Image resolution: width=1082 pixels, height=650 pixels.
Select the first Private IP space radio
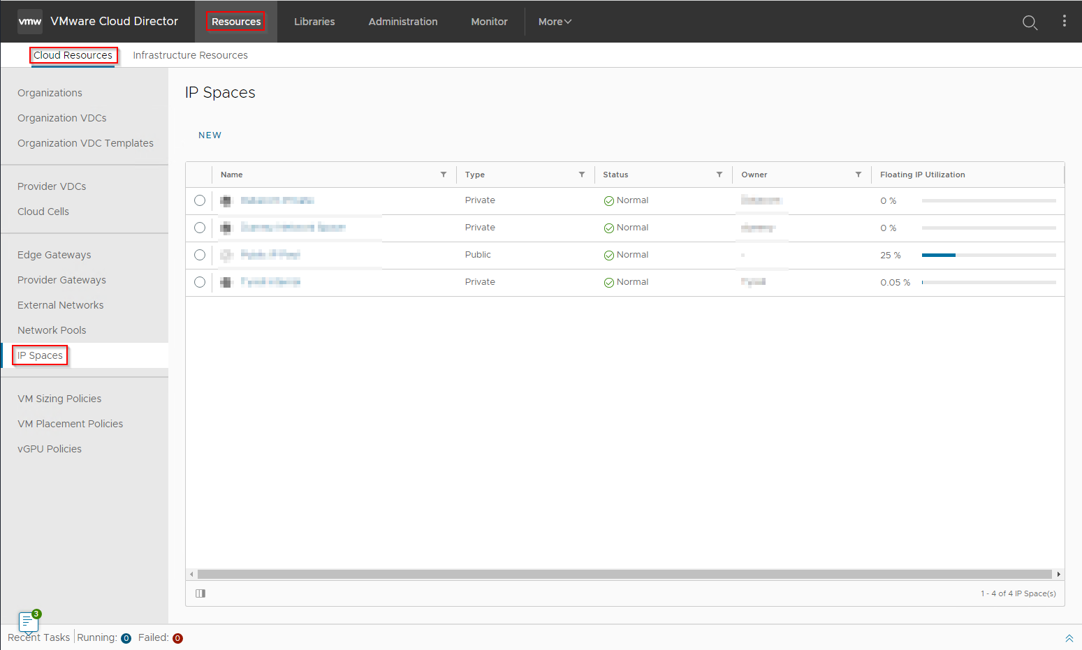[x=200, y=200]
